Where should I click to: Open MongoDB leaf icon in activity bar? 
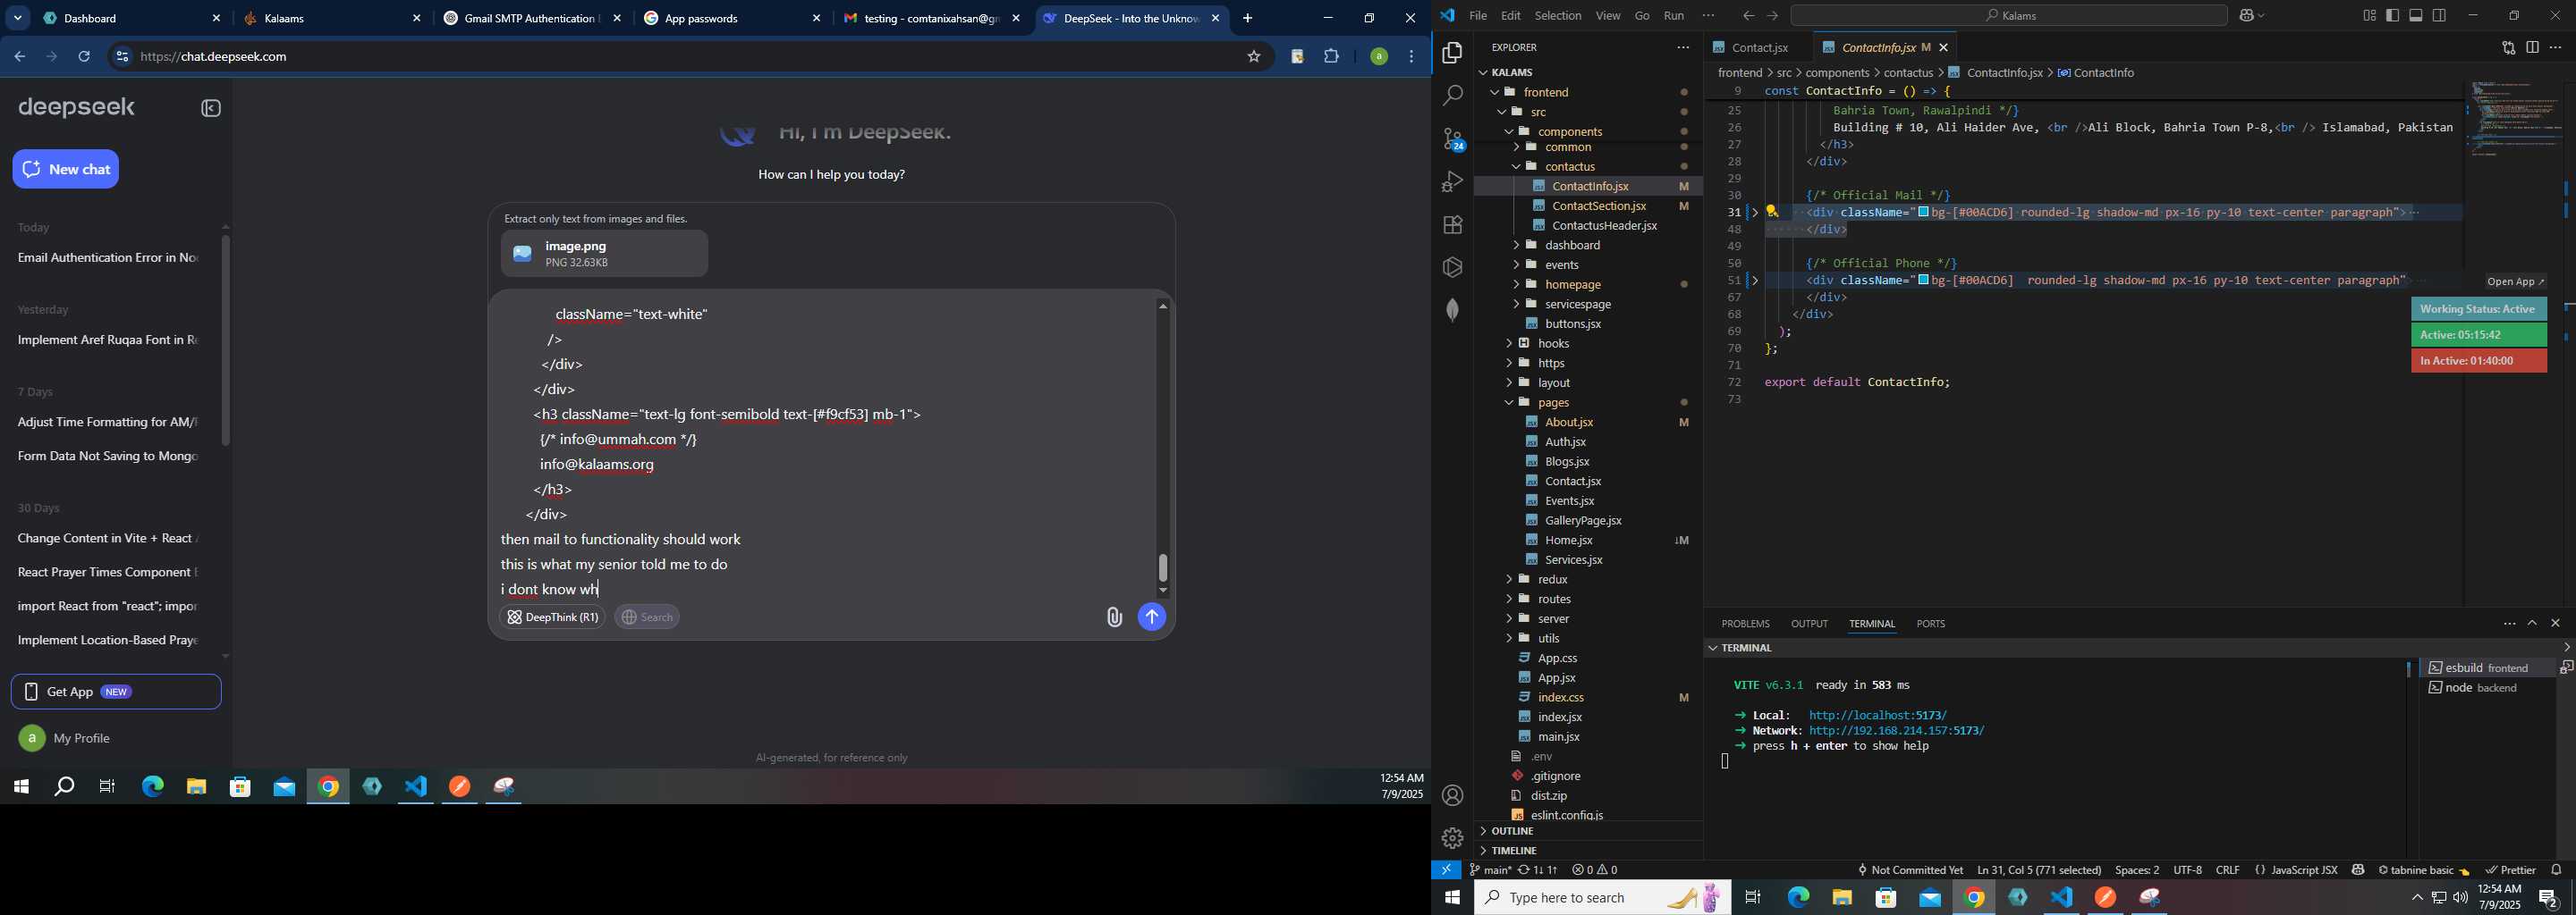[x=1452, y=311]
